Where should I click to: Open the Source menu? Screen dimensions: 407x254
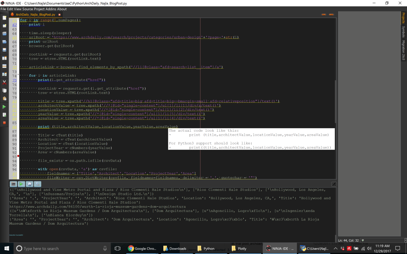(x=28, y=9)
